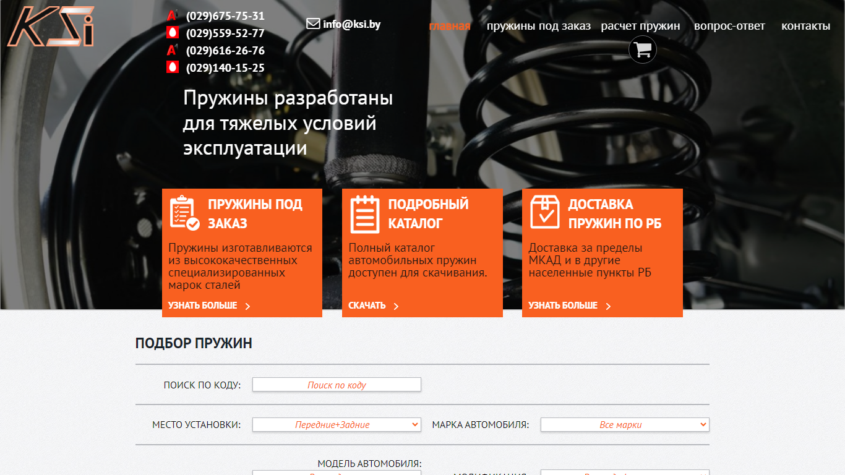845x475 pixels.
Task: Click ПОДБОР ПРУЖИН heading
Action: coord(194,343)
